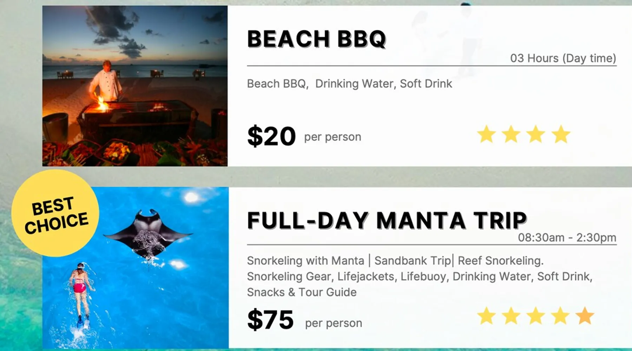632x351 pixels.
Task: Click 'per person' beside the $75 price
Action: click(x=333, y=323)
